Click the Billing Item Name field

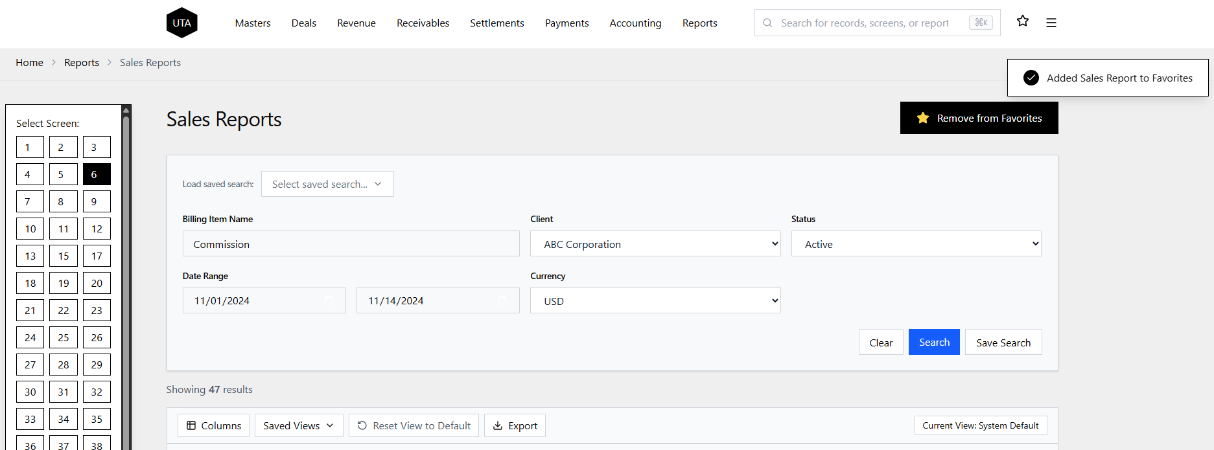pos(351,244)
